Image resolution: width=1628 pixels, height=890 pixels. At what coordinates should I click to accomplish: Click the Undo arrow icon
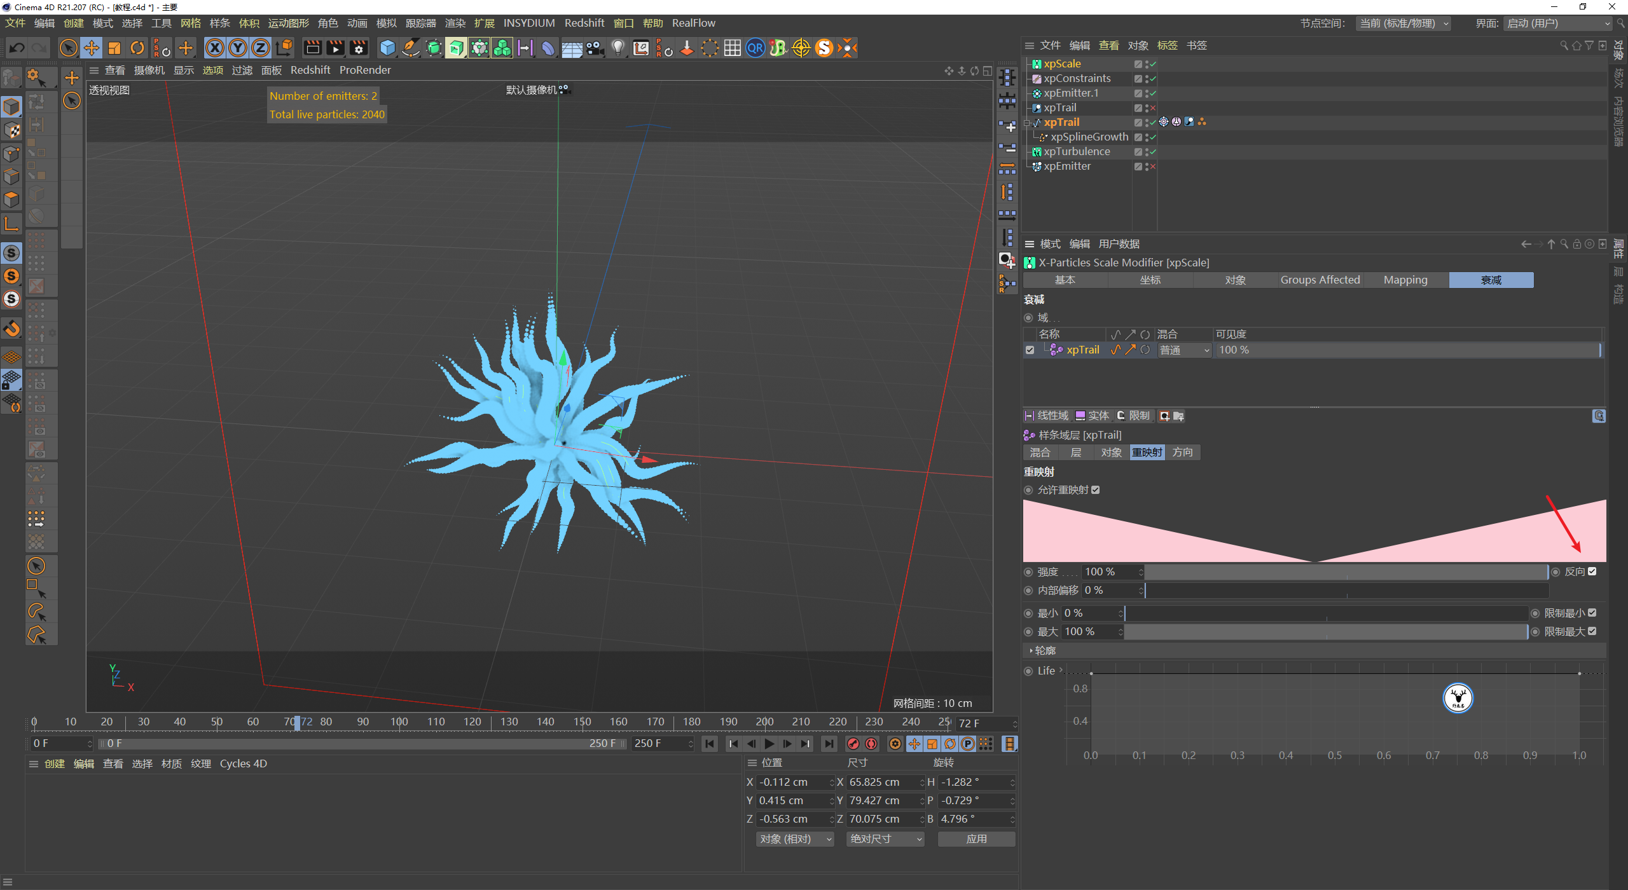pos(17,48)
